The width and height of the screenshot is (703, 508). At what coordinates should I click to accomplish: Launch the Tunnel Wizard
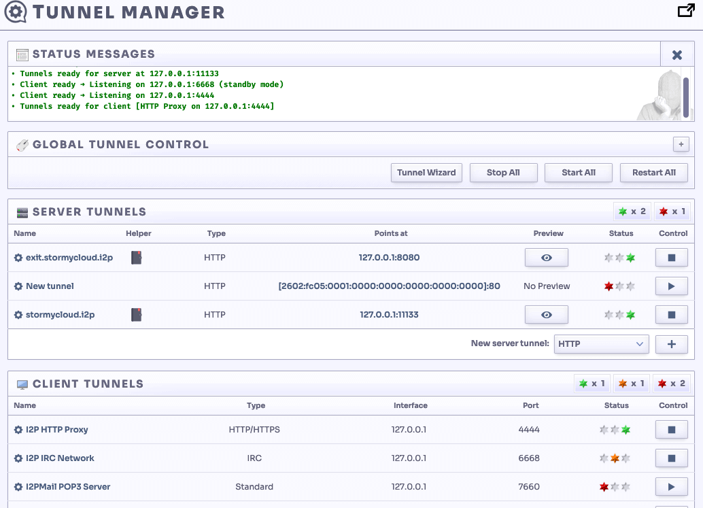click(x=426, y=172)
